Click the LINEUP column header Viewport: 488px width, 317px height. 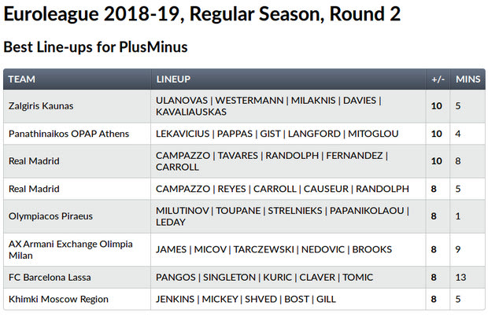(x=173, y=79)
